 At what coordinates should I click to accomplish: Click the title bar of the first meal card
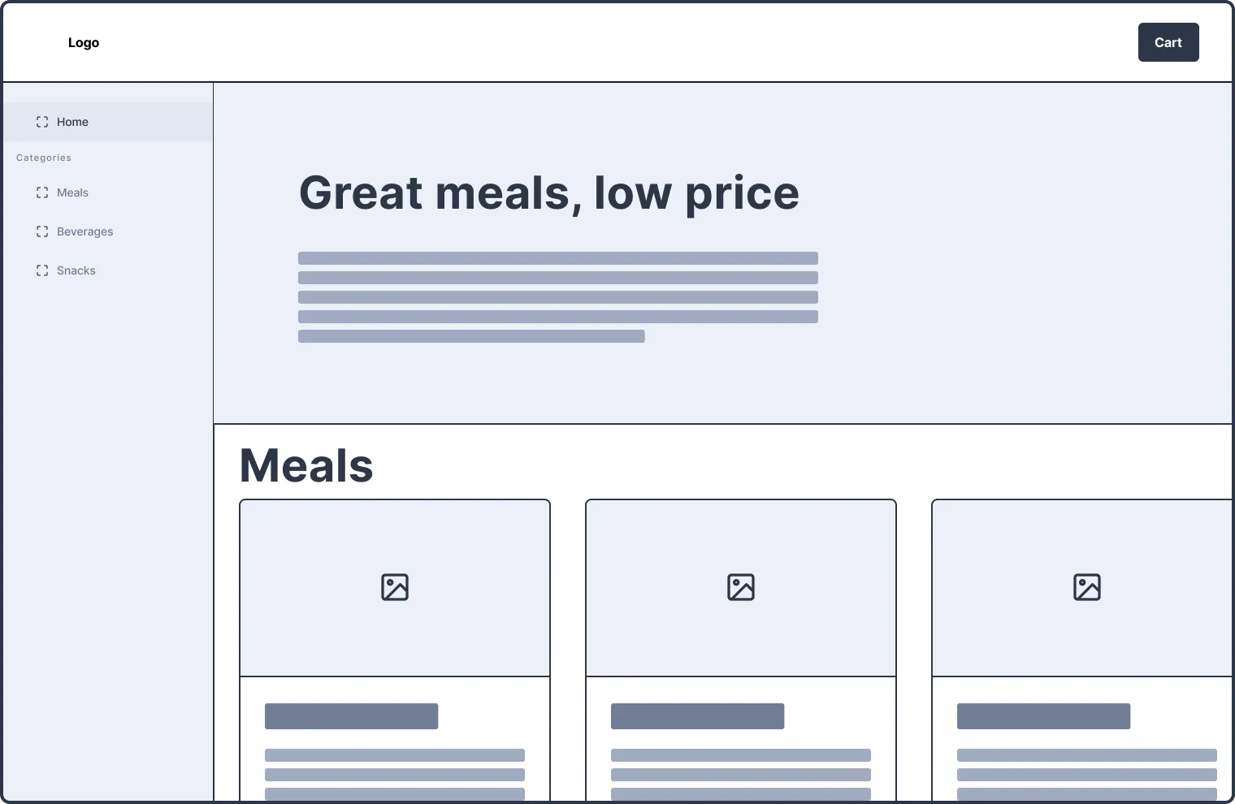click(352, 715)
